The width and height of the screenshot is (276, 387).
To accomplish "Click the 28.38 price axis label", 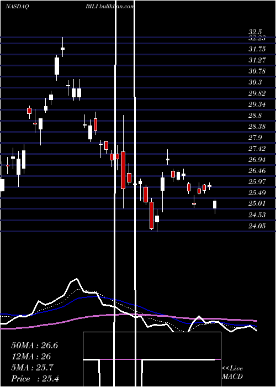I will click(x=257, y=127).
